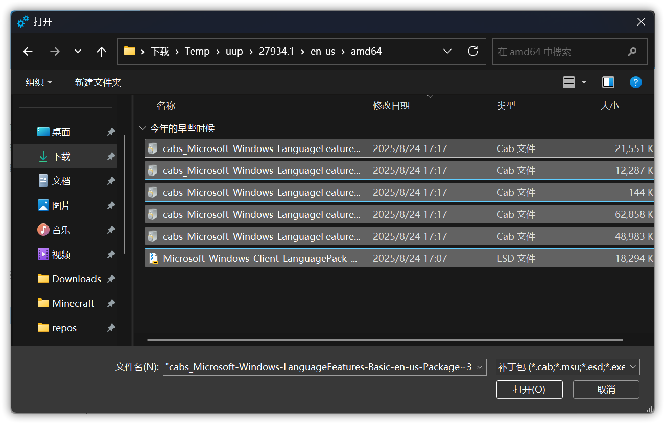
Task: Click the up one level arrow
Action: 102,52
